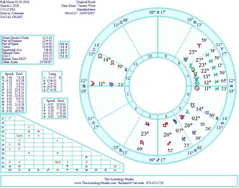The image size is (239, 188).
Task: Click "The Astrology Studio" footer title
Action: tap(119, 179)
